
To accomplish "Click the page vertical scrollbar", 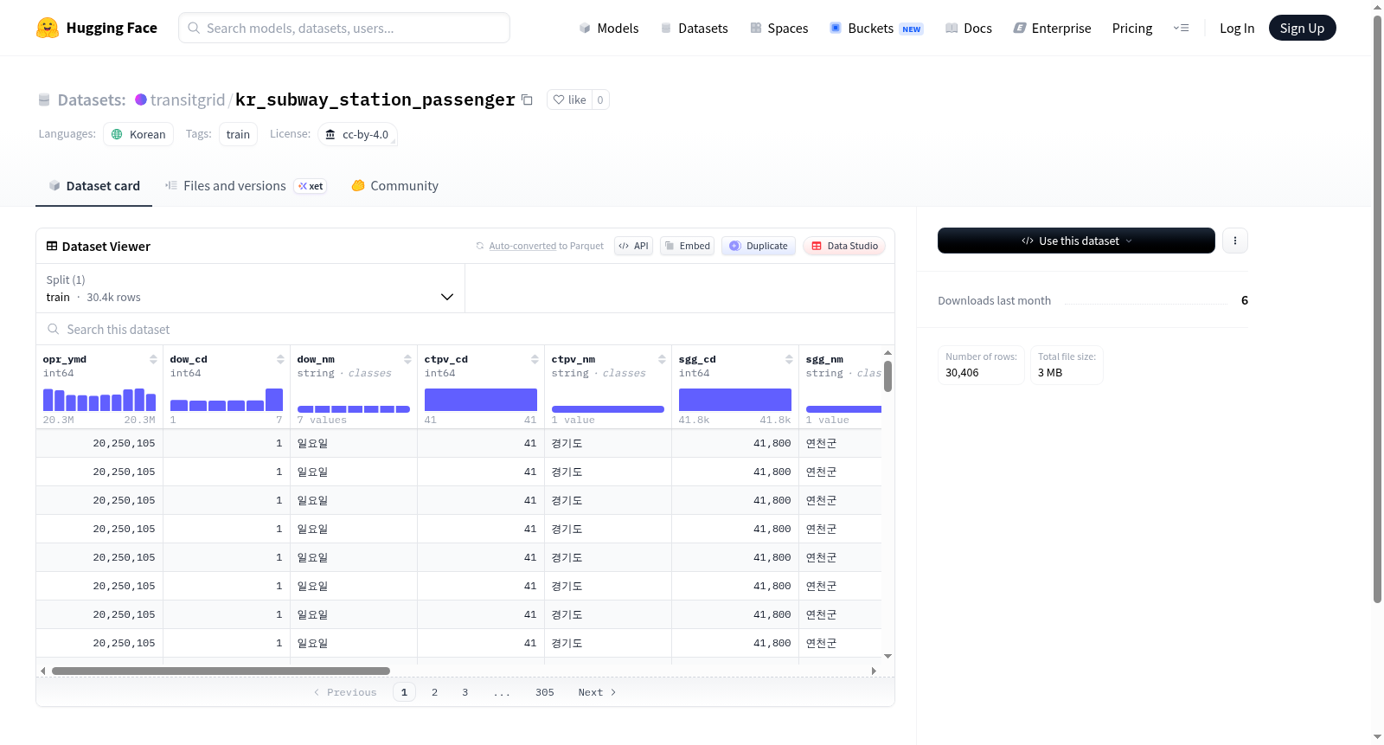I will [1377, 308].
